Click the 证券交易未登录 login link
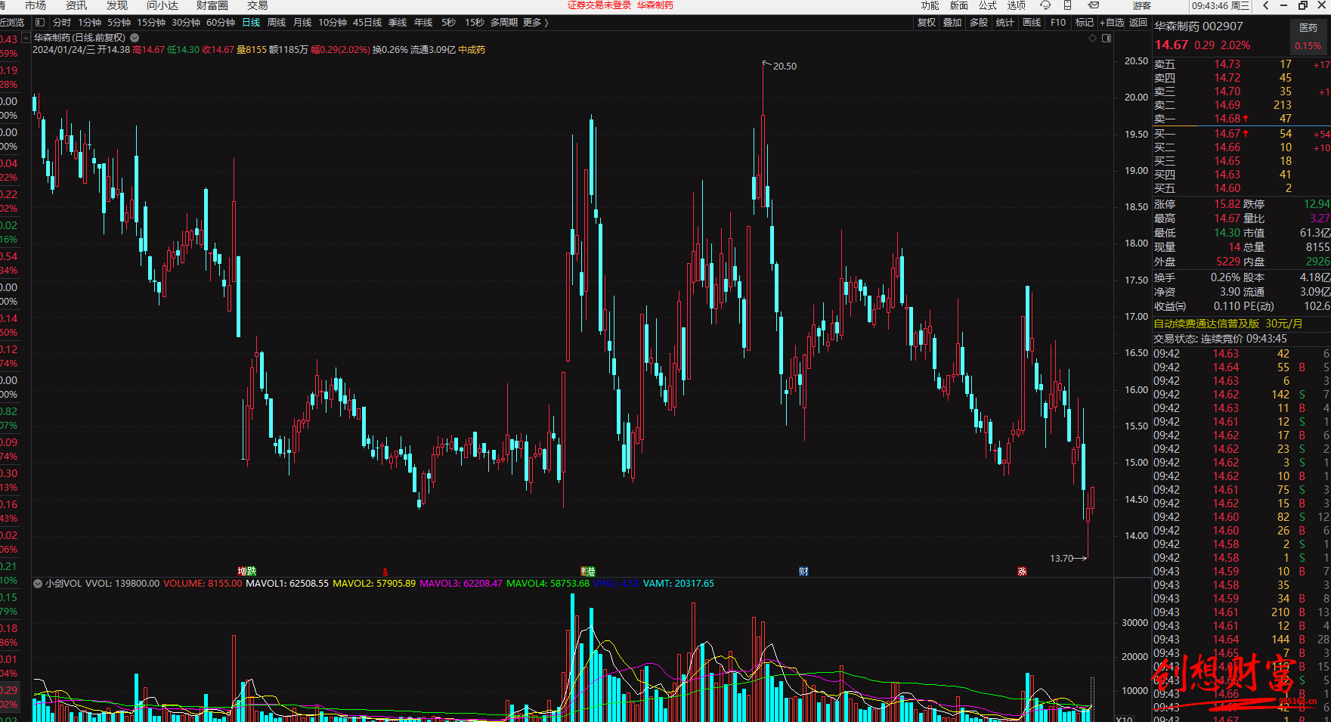 point(599,5)
